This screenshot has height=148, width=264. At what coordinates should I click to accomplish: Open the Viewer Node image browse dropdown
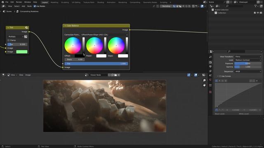click(87, 75)
